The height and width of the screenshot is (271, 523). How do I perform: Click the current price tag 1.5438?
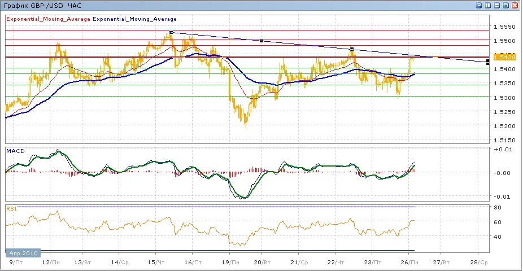[x=504, y=57]
